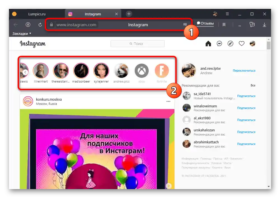This screenshot has width=280, height=198.
Task: Follow winaloveimam via Подписаться
Action: tap(246, 108)
